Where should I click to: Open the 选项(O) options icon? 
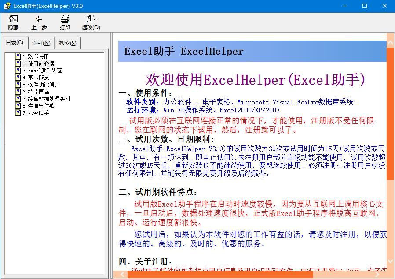pos(91,19)
